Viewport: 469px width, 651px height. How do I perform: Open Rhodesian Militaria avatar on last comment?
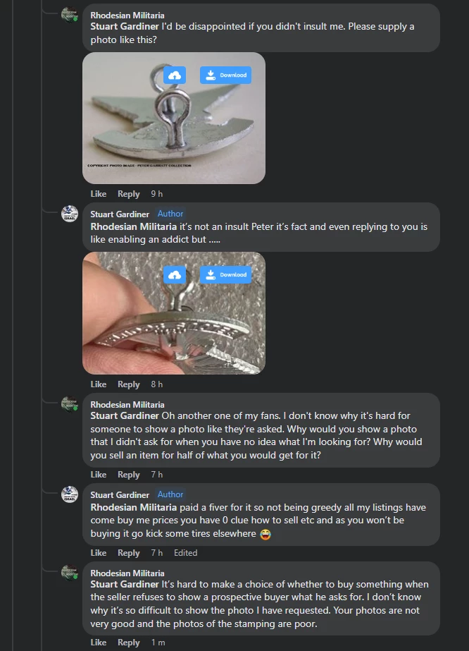(x=70, y=573)
